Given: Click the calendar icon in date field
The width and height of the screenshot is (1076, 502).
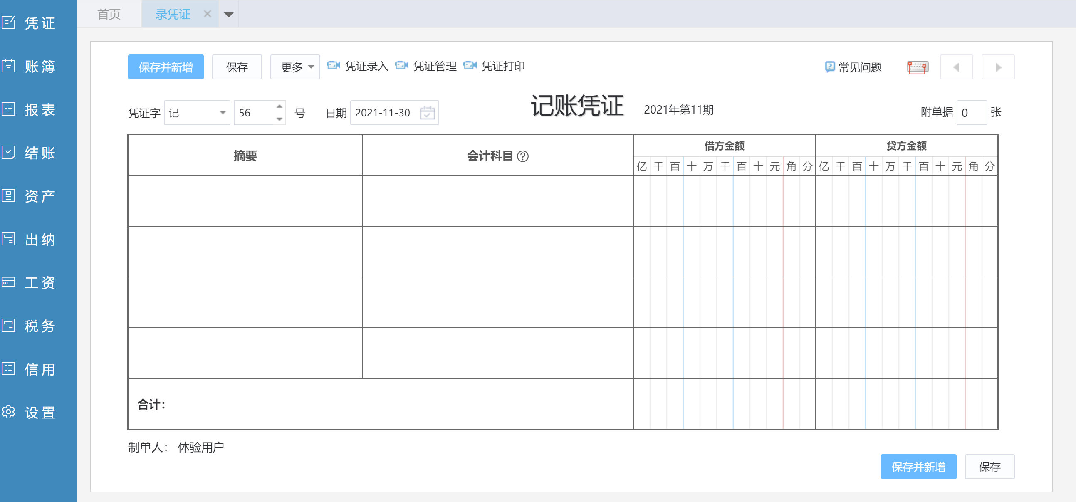Looking at the screenshot, I should click(x=427, y=113).
